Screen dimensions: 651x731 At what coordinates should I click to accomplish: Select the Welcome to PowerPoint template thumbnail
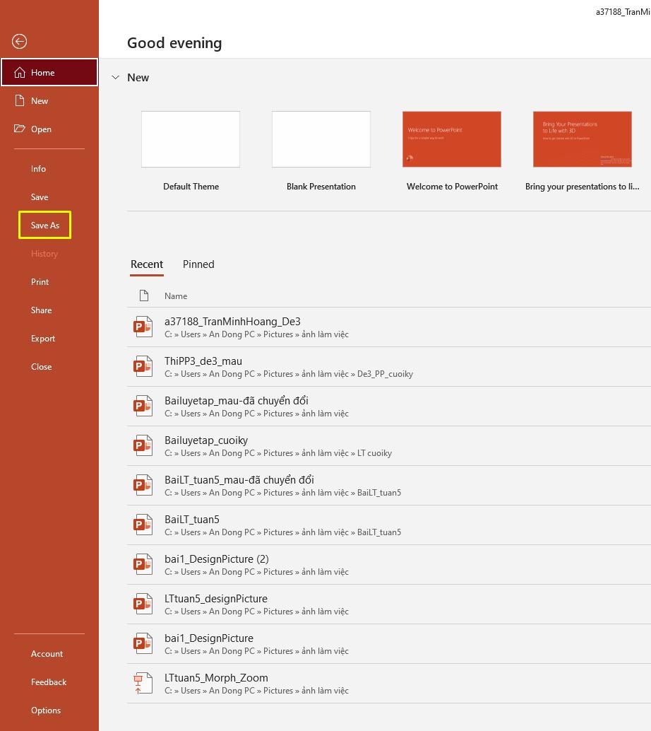[x=451, y=139]
